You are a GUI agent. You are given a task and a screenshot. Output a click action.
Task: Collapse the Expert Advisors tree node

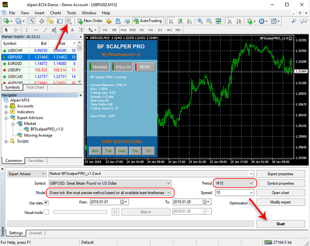6,118
